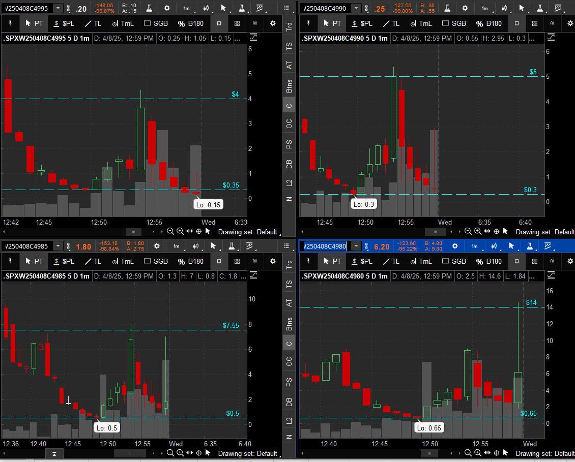The height and width of the screenshot is (462, 575).
Task: Click crosshair icon under C4995 chart
Action: pos(199,231)
